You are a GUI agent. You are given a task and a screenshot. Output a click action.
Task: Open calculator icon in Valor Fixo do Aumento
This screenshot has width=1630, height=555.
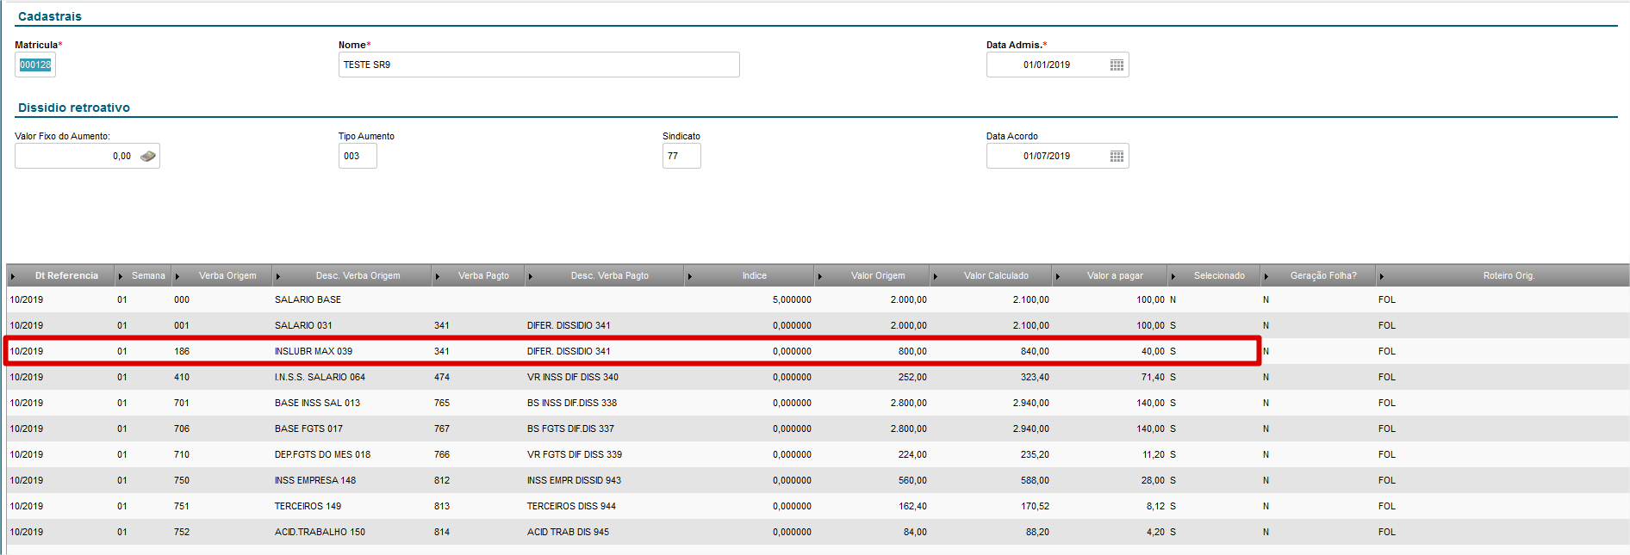(148, 156)
